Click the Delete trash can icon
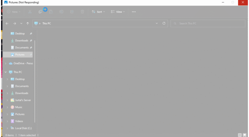 [82, 12]
